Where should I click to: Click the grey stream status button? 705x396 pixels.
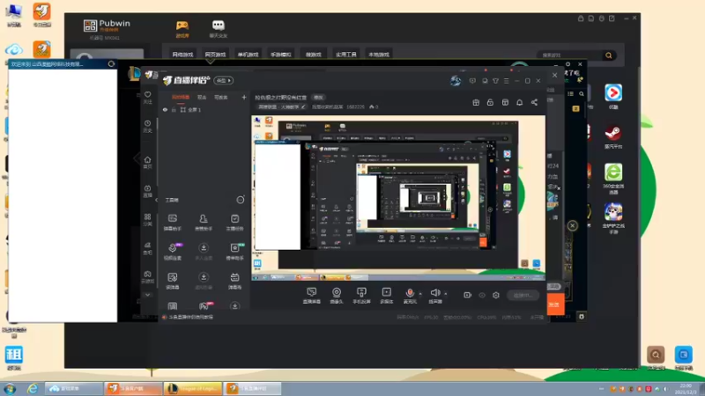pyautogui.click(x=523, y=295)
